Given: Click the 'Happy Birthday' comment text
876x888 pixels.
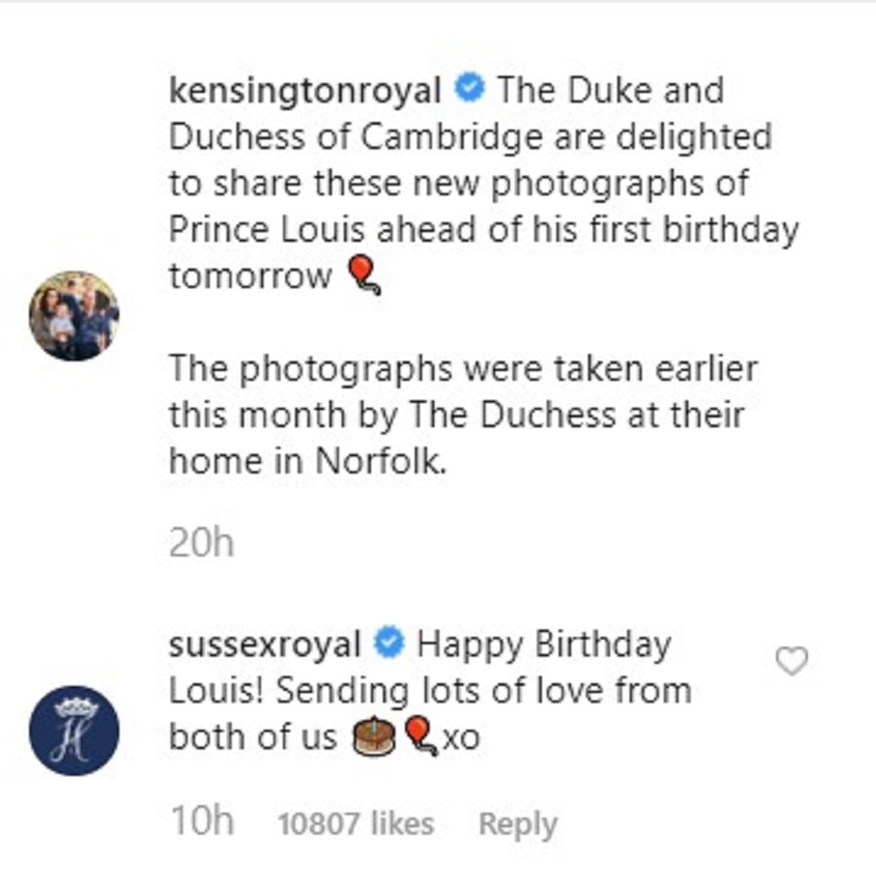Looking at the screenshot, I should point(543,645).
